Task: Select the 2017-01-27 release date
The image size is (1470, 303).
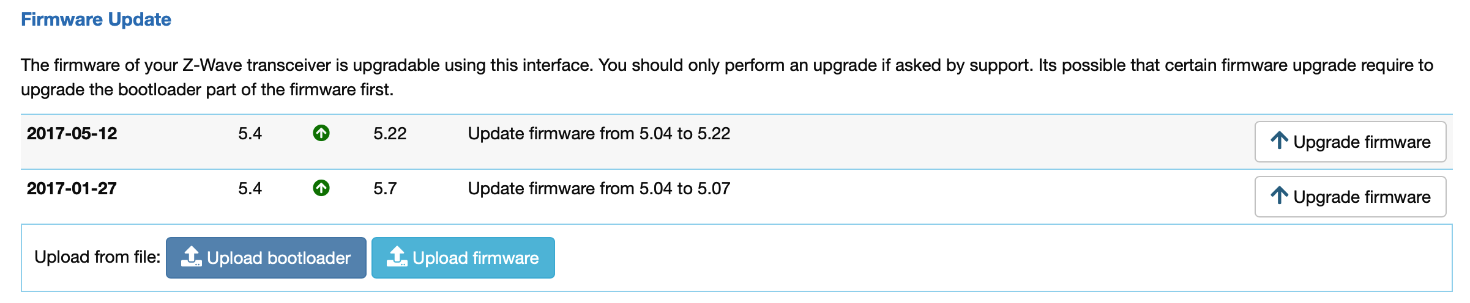Action: point(72,188)
